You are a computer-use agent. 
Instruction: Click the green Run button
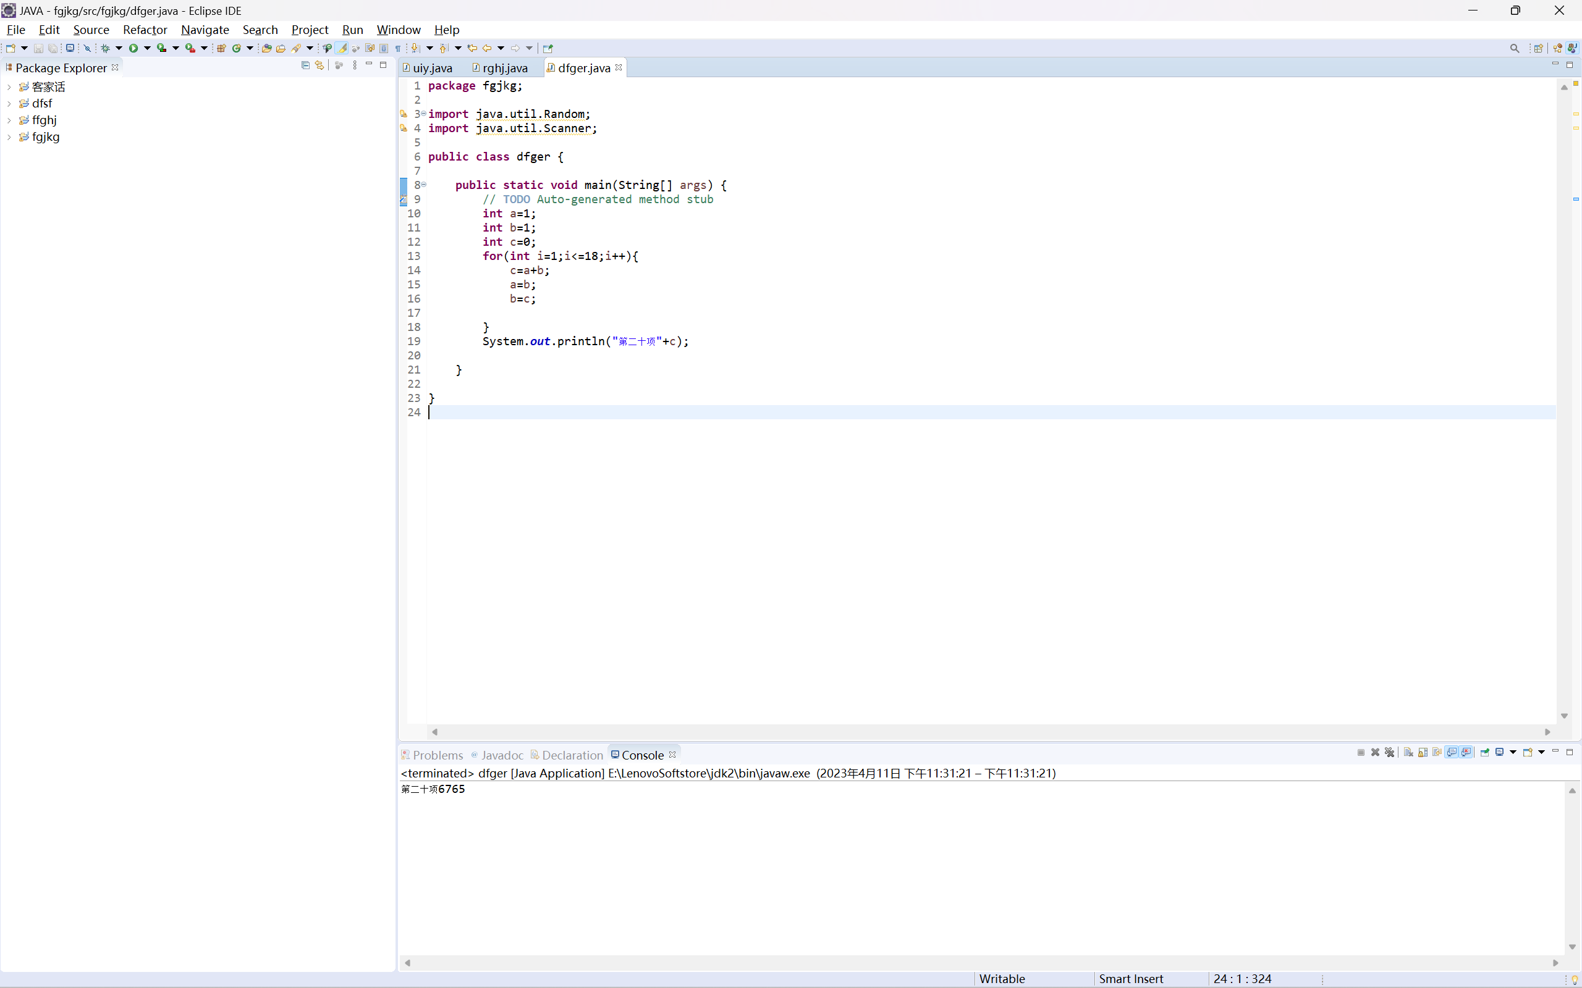click(133, 48)
